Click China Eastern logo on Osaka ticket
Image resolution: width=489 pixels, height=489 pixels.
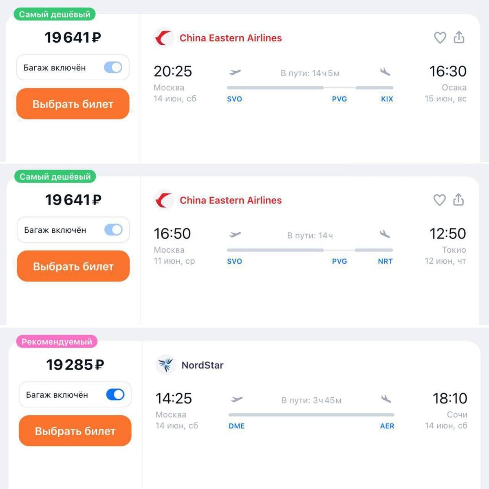tap(164, 38)
